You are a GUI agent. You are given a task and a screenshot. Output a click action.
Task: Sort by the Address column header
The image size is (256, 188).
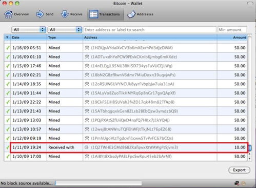click(150, 37)
